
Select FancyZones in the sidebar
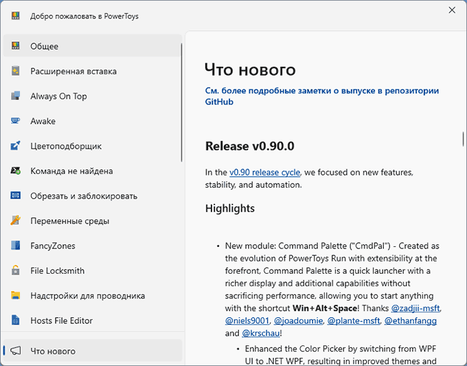pos(92,246)
